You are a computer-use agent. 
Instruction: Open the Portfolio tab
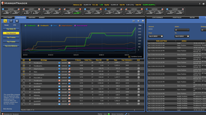177,18
